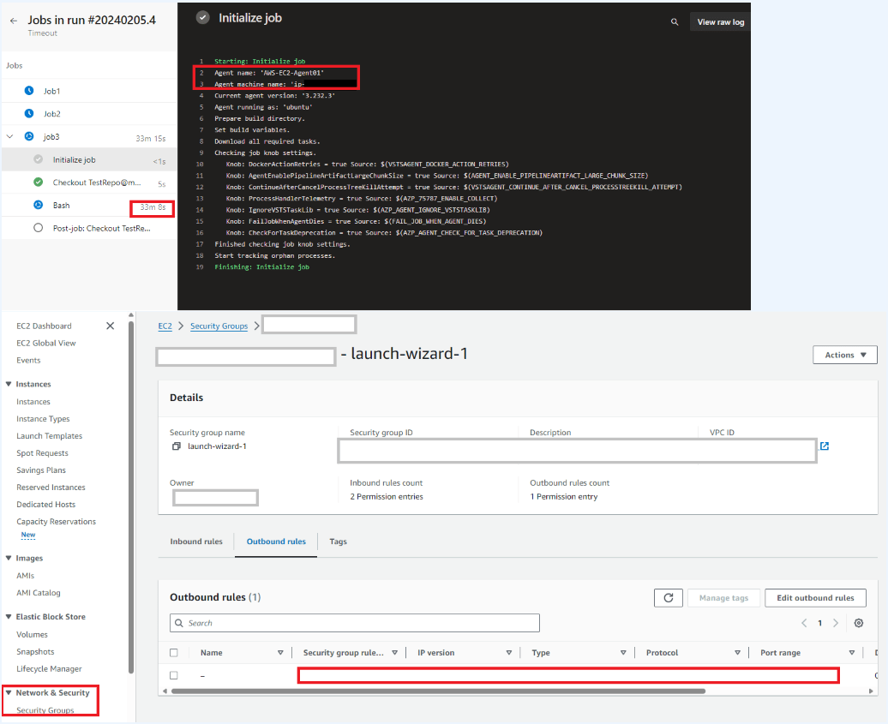Image resolution: width=888 pixels, height=724 pixels.
Task: Go to Events in the sidebar
Action: pos(28,360)
